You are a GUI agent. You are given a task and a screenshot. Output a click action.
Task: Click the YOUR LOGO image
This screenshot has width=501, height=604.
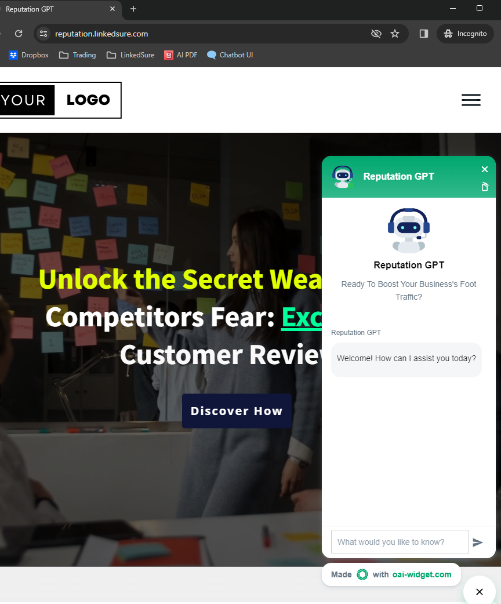pyautogui.click(x=60, y=100)
